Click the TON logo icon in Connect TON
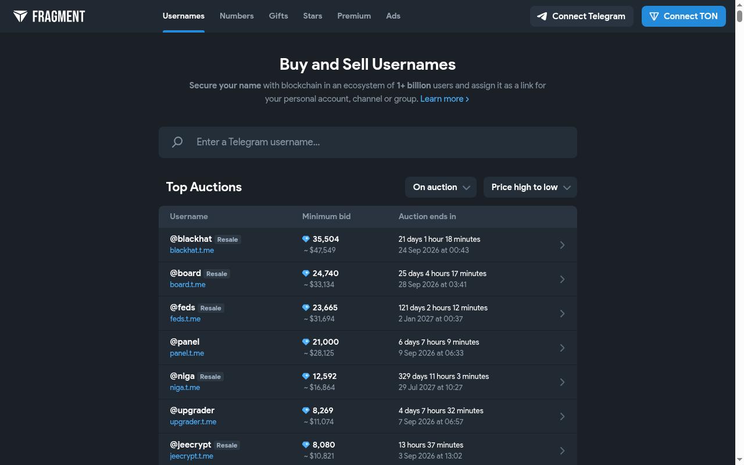Image resolution: width=744 pixels, height=465 pixels. click(654, 16)
